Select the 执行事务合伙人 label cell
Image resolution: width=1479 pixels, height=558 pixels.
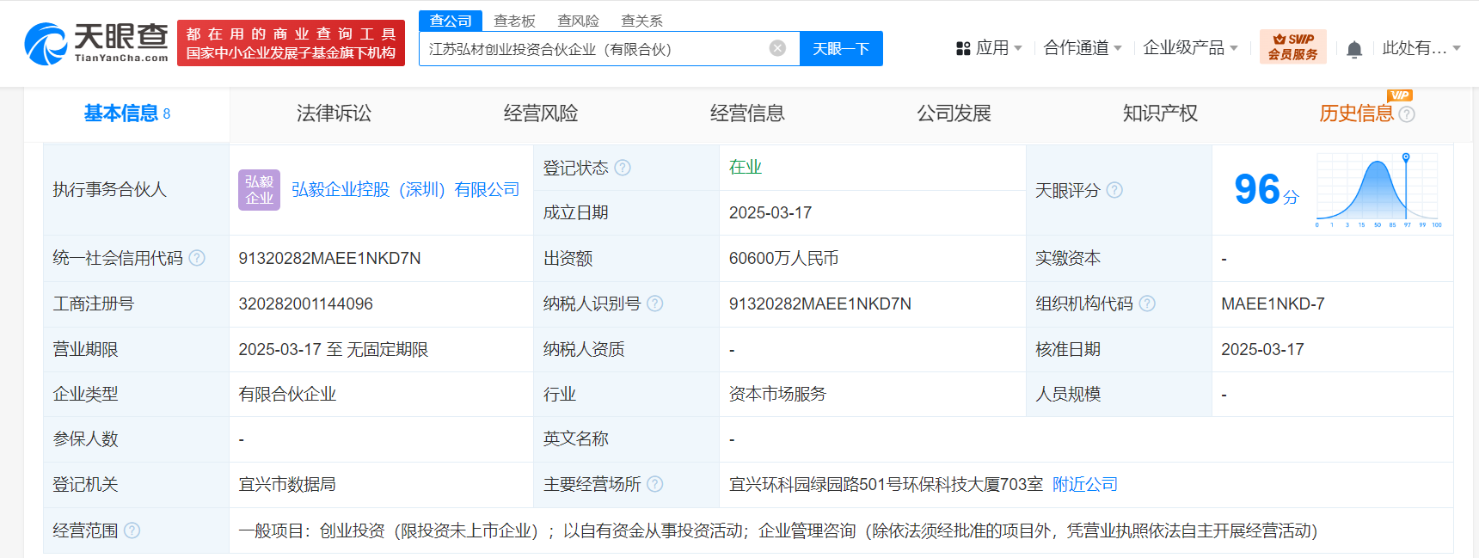[136, 190]
